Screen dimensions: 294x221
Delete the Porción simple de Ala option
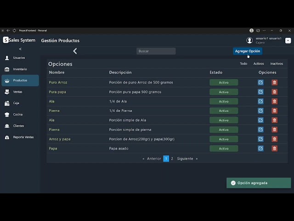[x=274, y=120]
